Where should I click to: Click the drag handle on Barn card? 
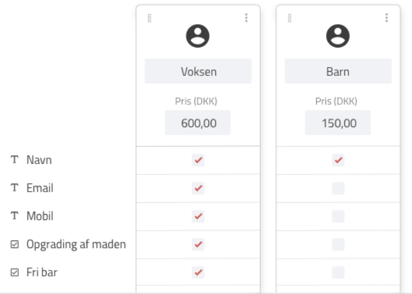click(x=290, y=18)
